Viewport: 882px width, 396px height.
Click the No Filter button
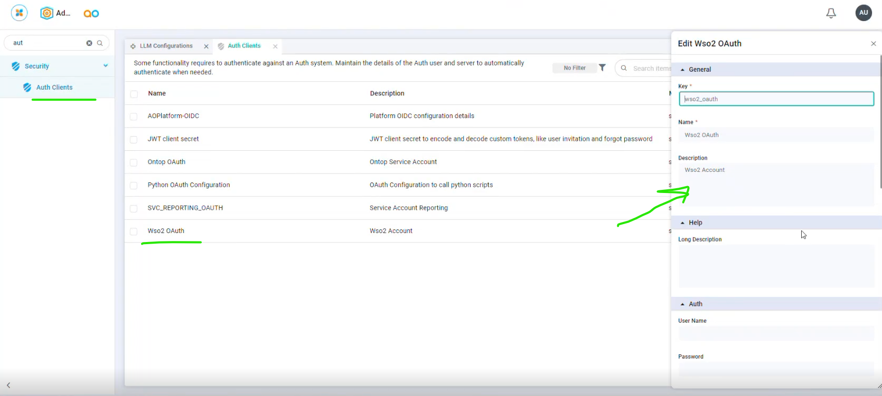575,68
